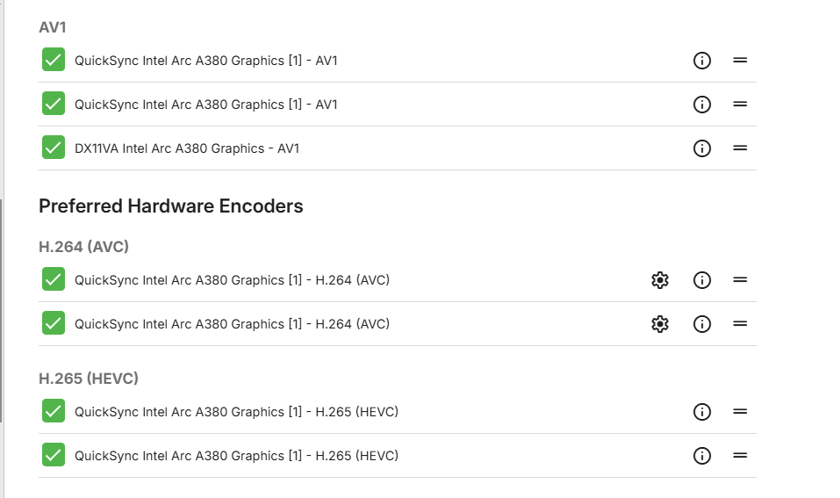The width and height of the screenshot is (840, 498).
Task: Open info for second QuickSync AV1 decoder
Action: 702,105
